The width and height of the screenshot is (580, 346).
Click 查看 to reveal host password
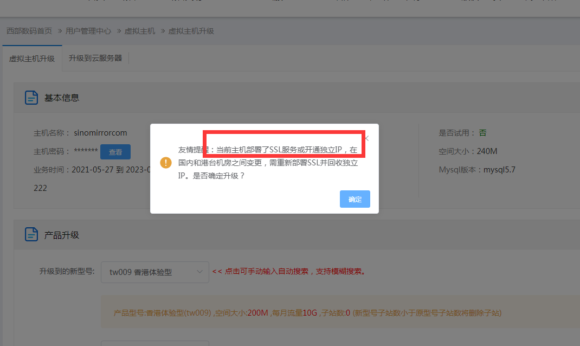115,152
